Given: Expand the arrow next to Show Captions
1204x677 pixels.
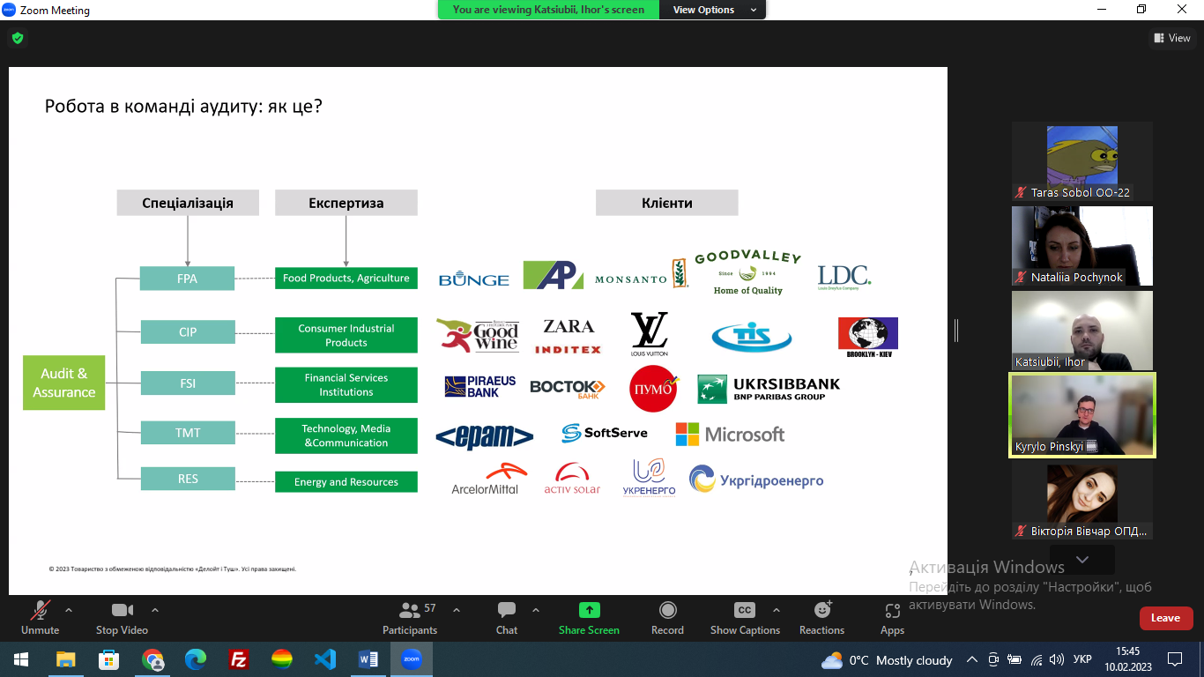Looking at the screenshot, I should coord(777,610).
